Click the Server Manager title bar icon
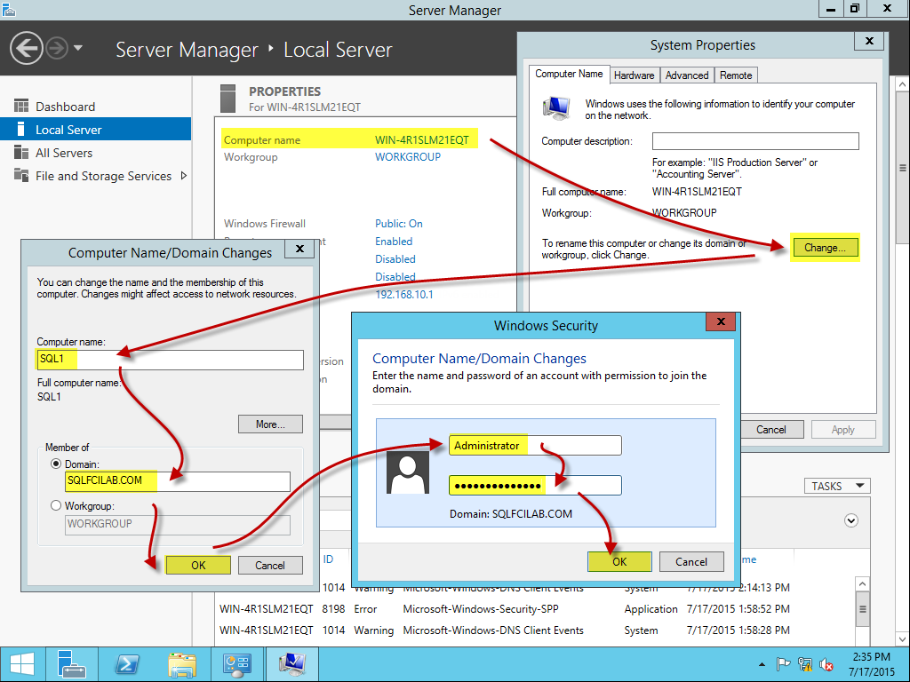Image resolution: width=910 pixels, height=682 pixels. click(x=8, y=9)
